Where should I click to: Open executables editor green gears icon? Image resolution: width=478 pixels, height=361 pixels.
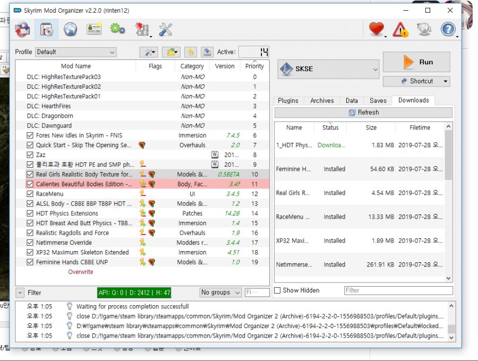point(117,30)
